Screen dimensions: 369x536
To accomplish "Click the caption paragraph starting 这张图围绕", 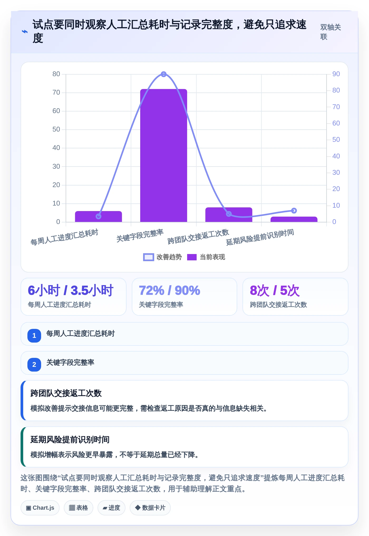I will pyautogui.click(x=183, y=483).
